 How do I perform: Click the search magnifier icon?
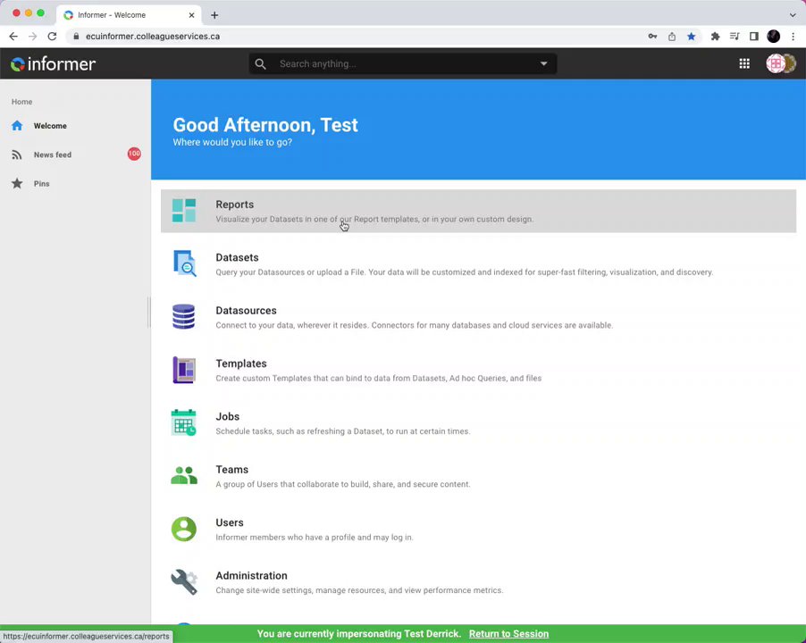click(x=261, y=63)
